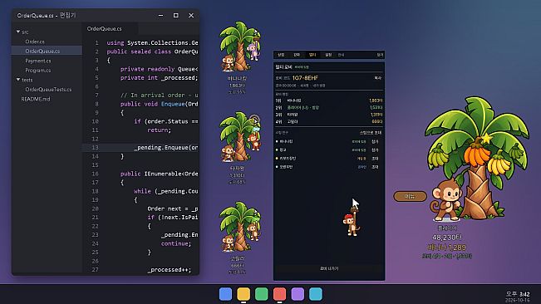Open OrderQueueTests.cs in the tests folder

[48, 89]
